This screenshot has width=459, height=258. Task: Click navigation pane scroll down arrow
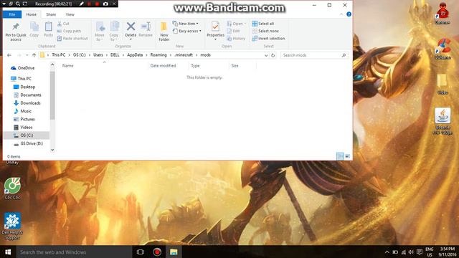point(52,150)
